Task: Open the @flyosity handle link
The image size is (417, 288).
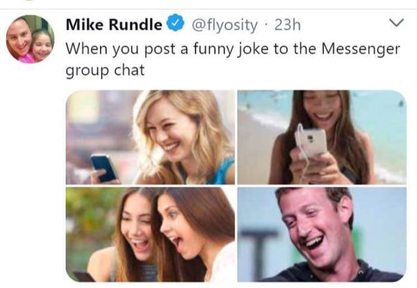Action: (225, 25)
